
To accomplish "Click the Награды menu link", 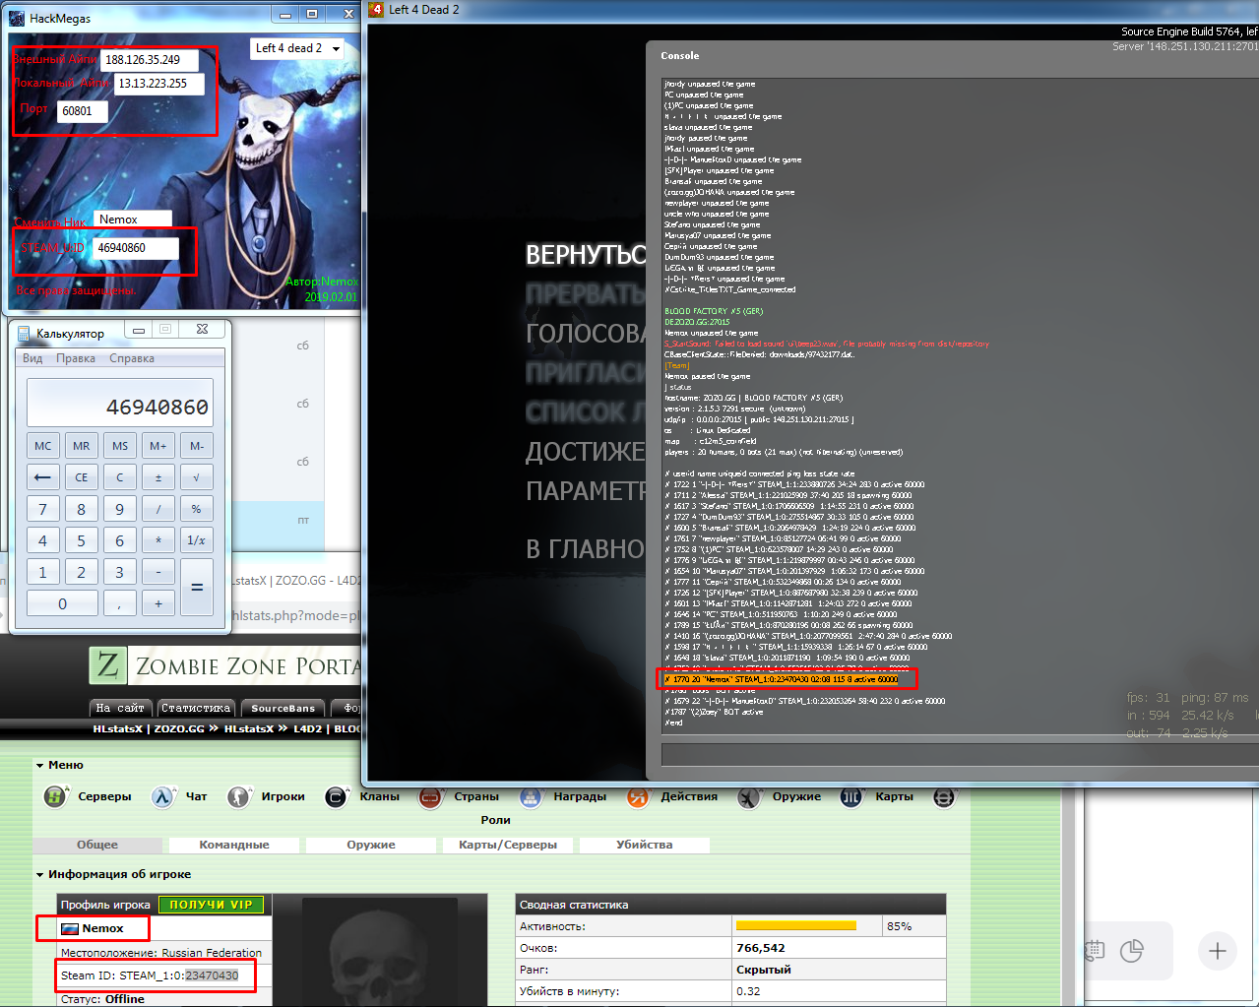I will pos(580,796).
